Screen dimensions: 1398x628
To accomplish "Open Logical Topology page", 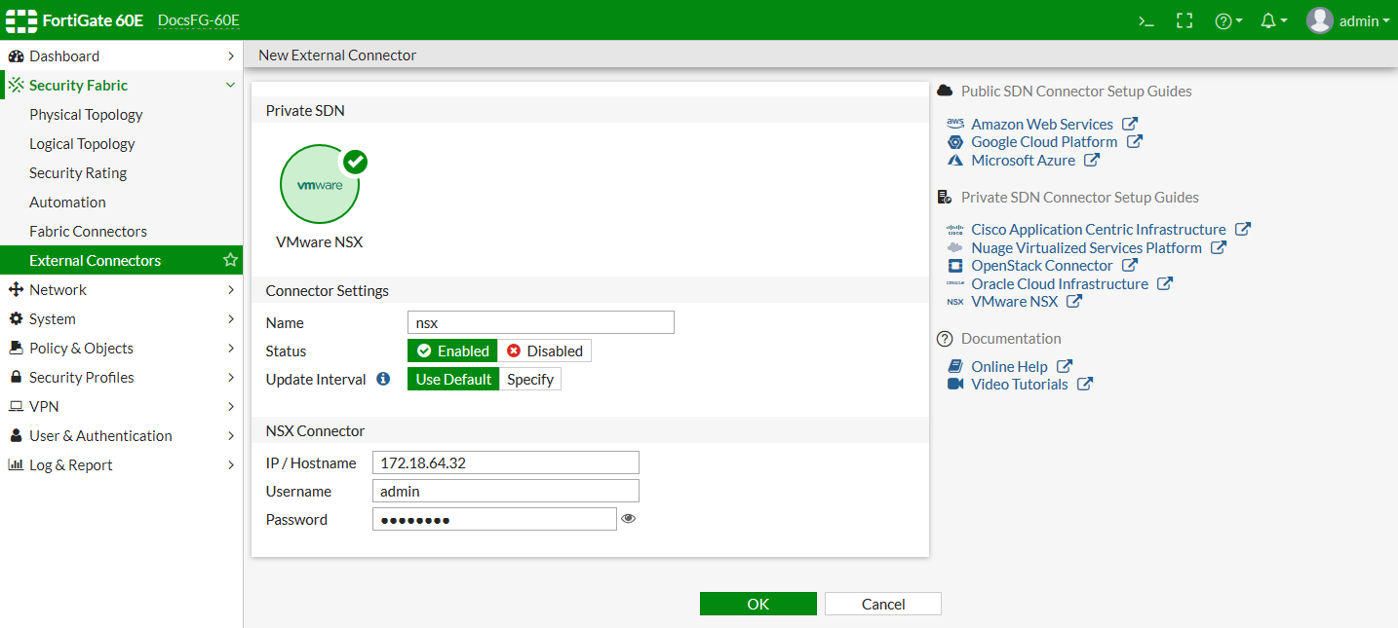I will [82, 143].
